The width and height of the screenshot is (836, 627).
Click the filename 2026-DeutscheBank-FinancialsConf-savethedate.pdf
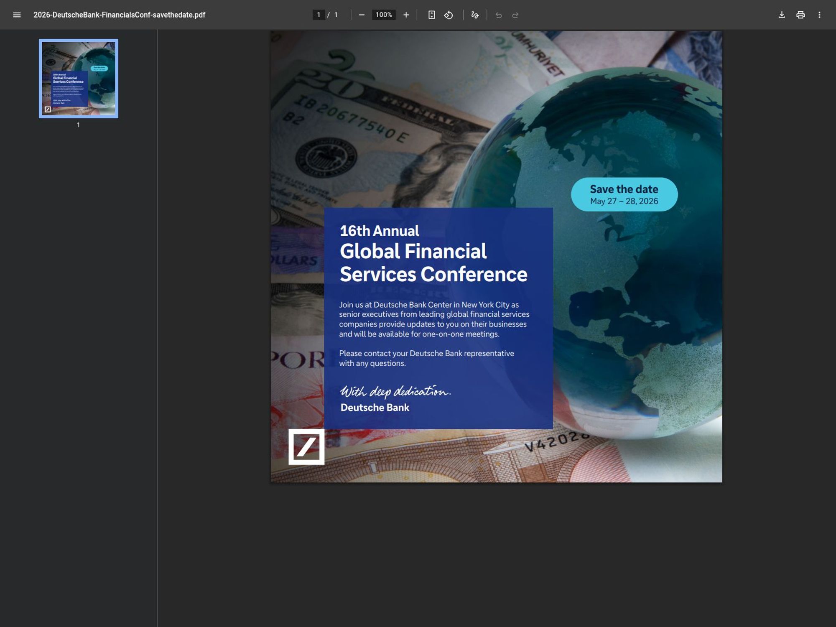120,15
